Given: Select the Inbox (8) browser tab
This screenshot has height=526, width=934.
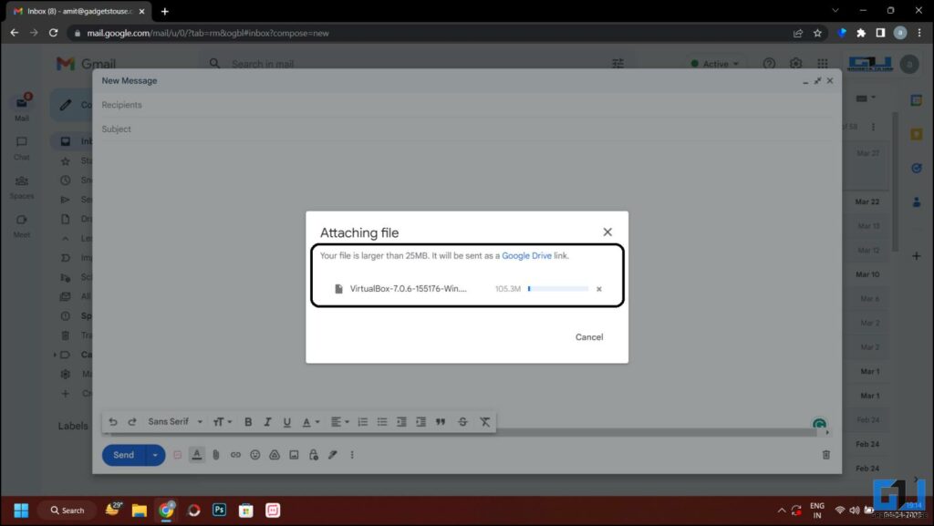Looking at the screenshot, I should coord(68,12).
